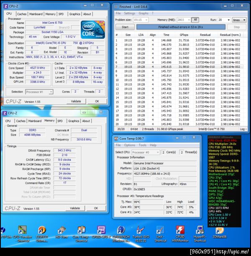
Task: Click the QPI Link value 3396.0 MHz
Action: pyautogui.click(x=37, y=82)
